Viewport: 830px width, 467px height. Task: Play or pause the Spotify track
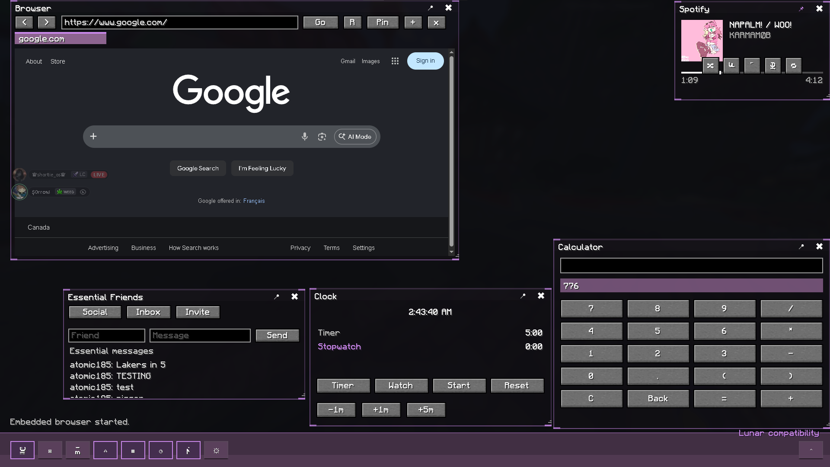pyautogui.click(x=752, y=65)
